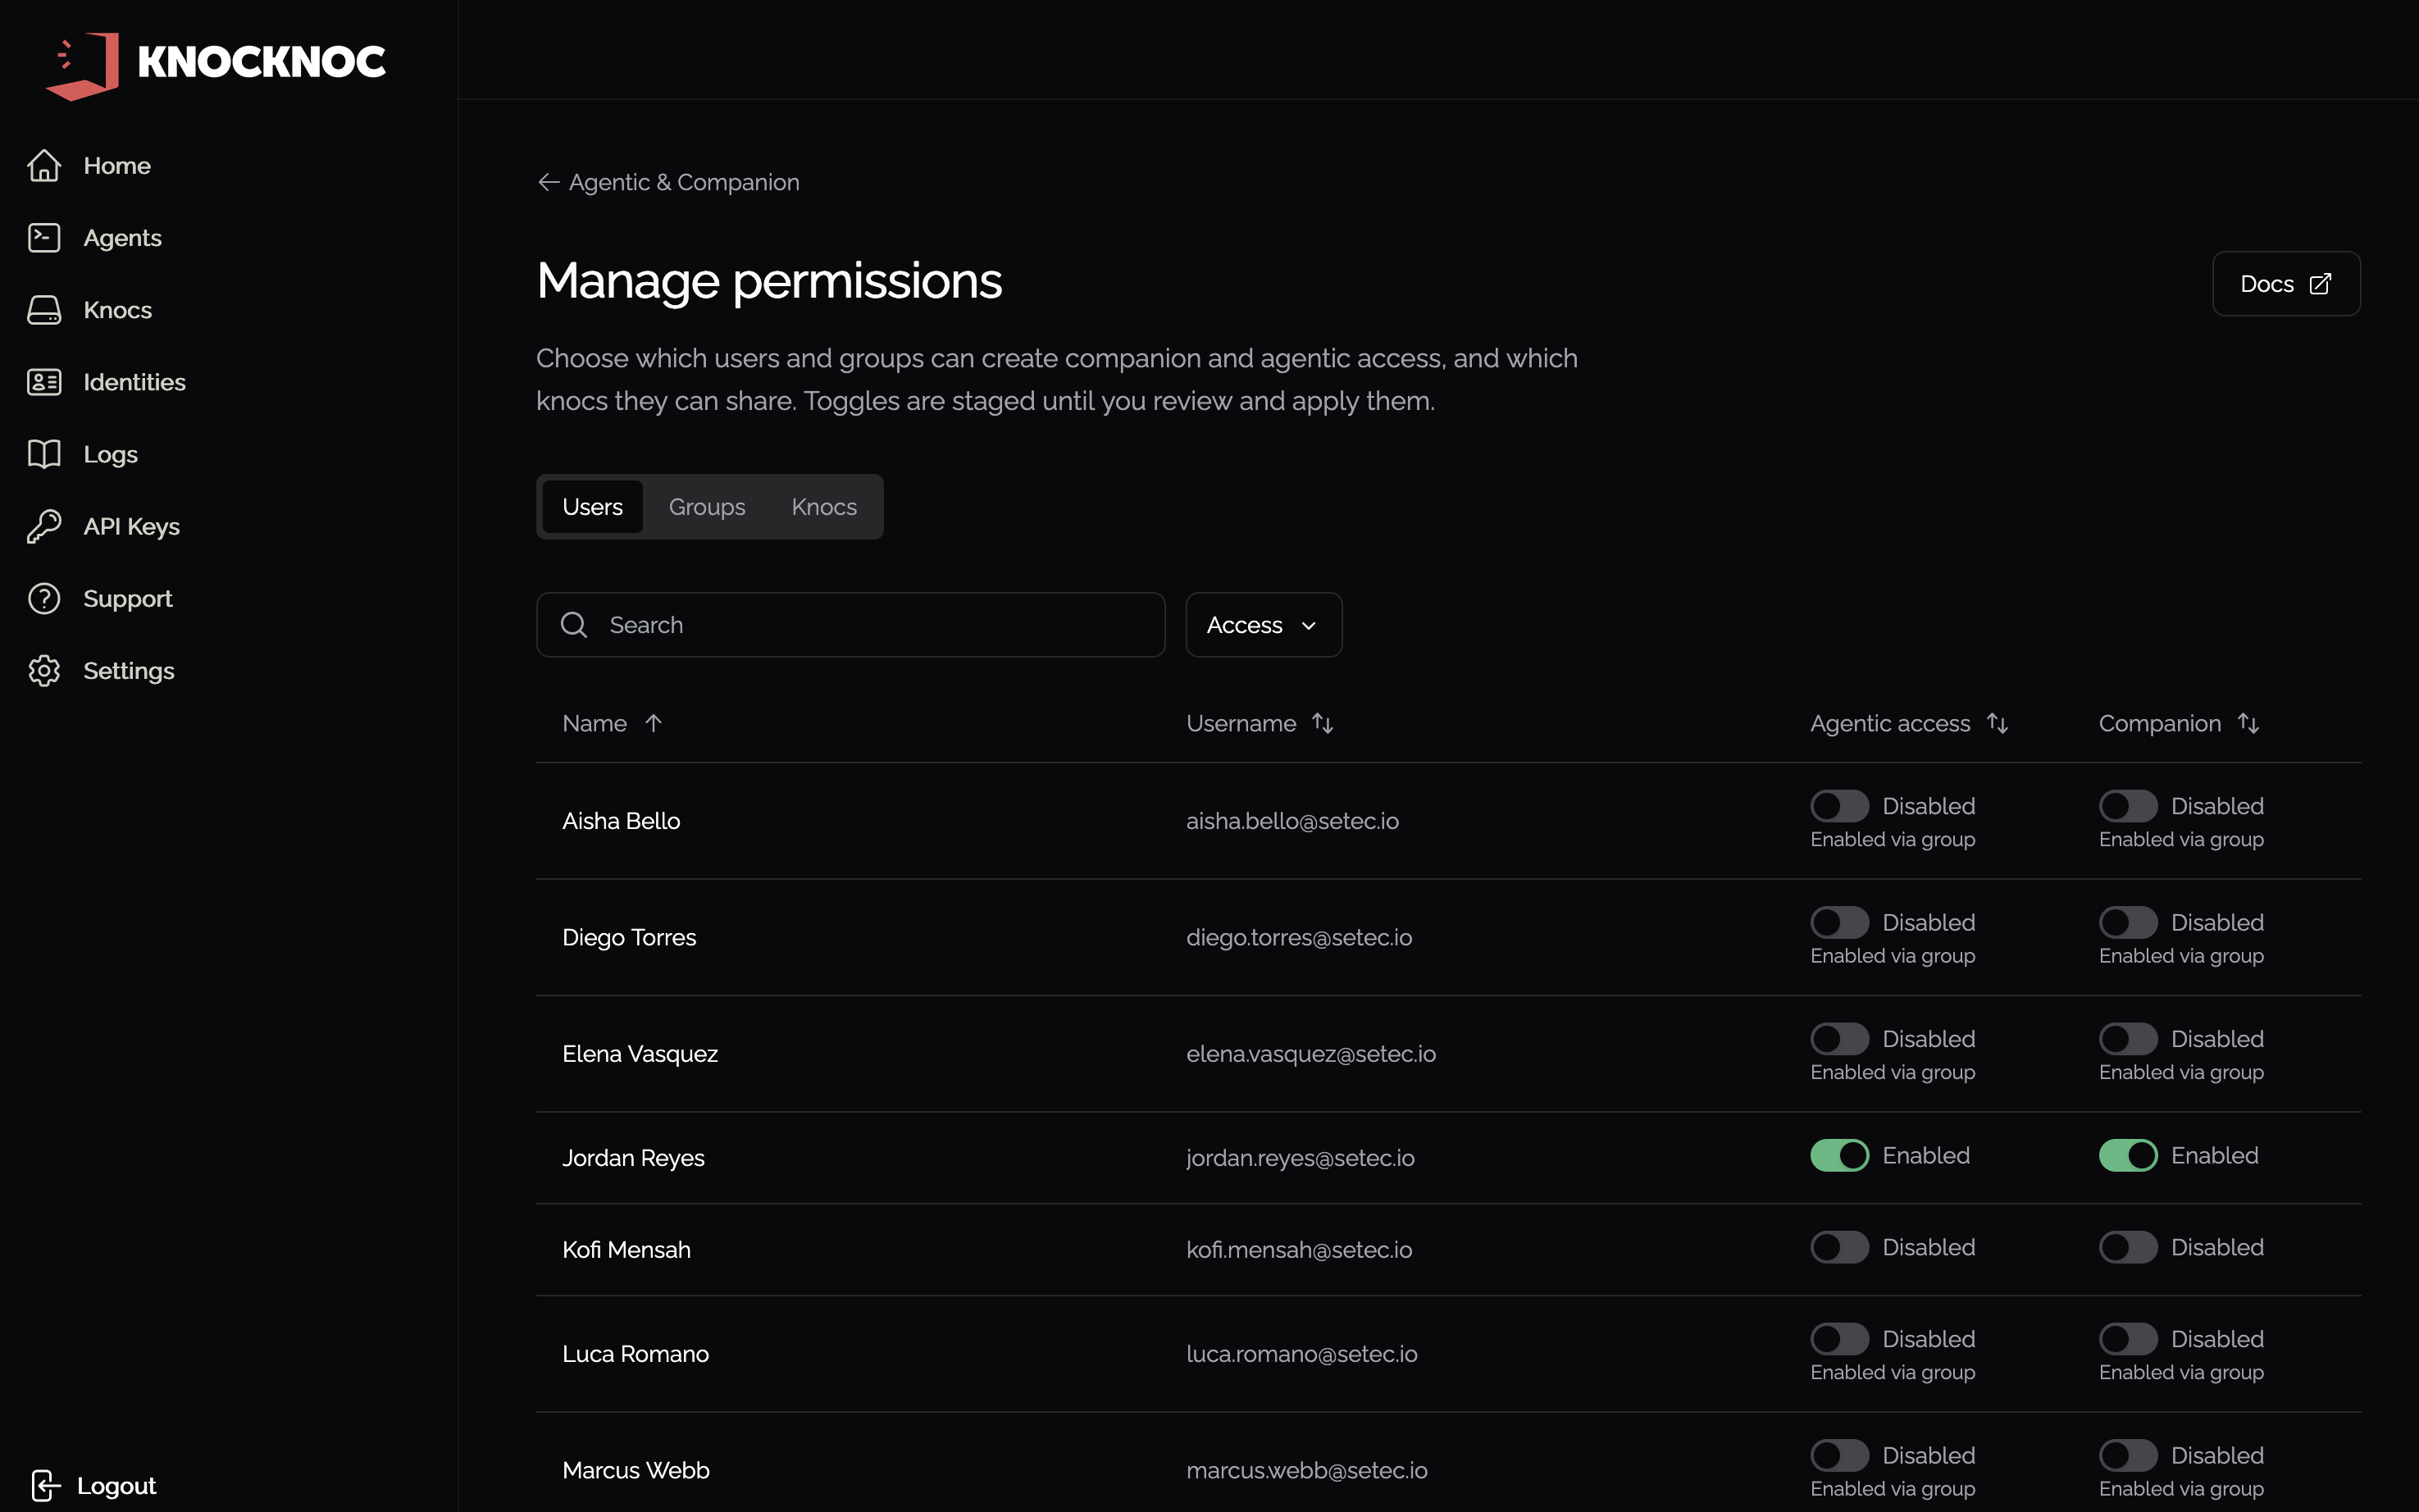Select the Knocs drive icon
Screen dimensions: 2419x1512
pyautogui.click(x=44, y=309)
